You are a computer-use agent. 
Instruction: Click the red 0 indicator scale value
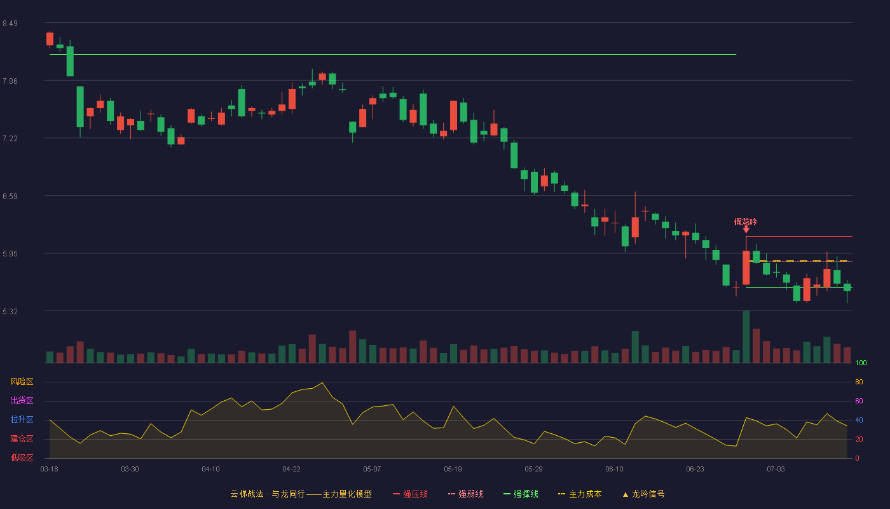[857, 458]
